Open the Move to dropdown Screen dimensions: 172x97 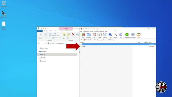(64, 36)
